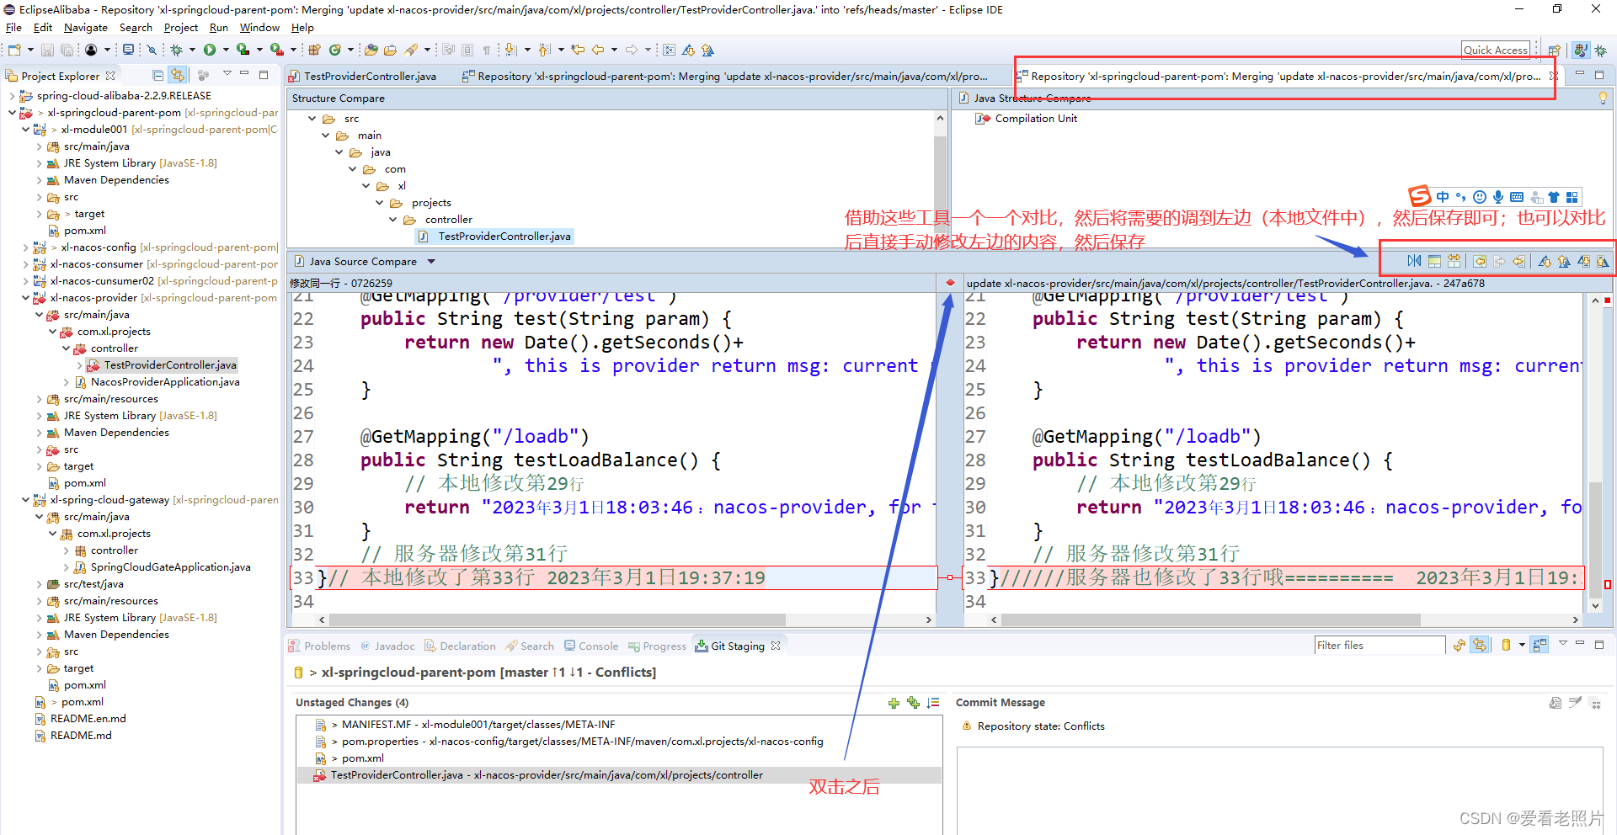Click the Sogou input method logo
Screen dimensions: 1617x835
[1420, 196]
